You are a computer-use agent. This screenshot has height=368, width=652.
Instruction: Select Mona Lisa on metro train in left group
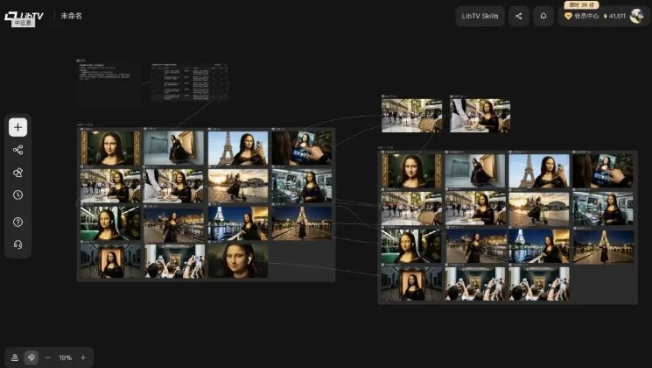coord(110,223)
